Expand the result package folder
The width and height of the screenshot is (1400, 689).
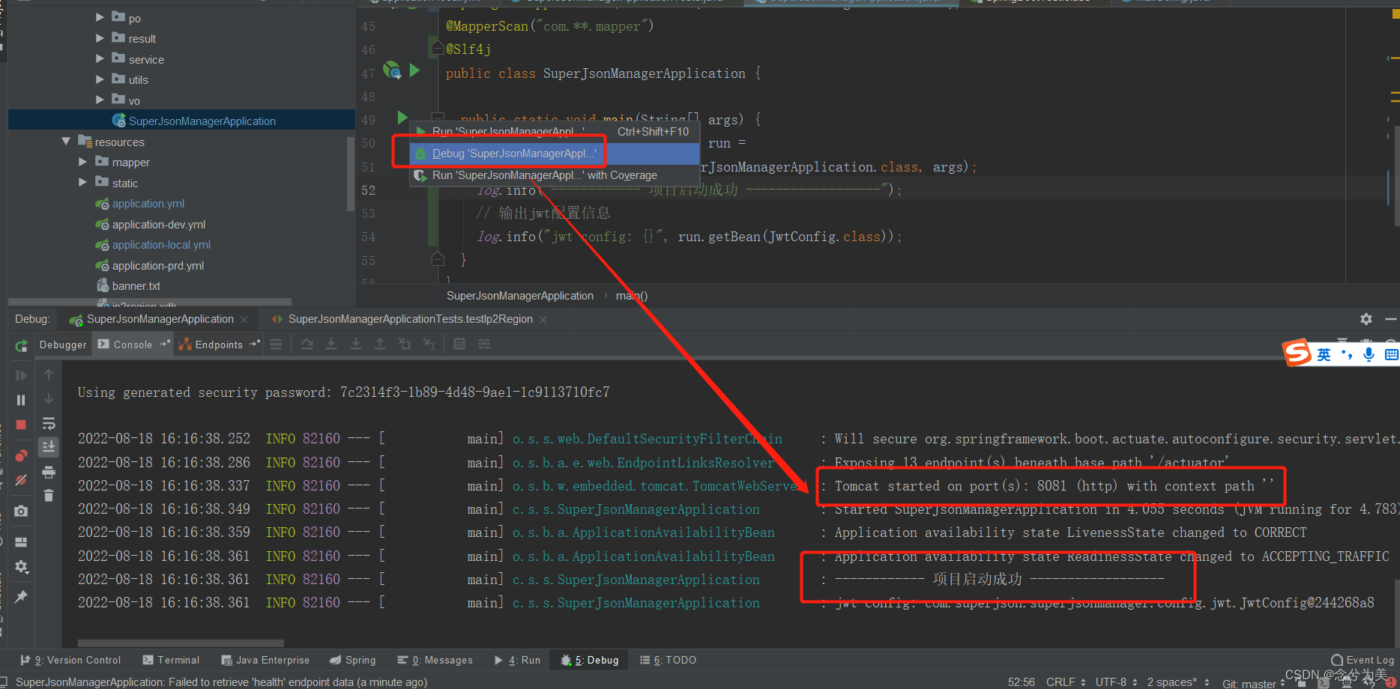point(100,37)
